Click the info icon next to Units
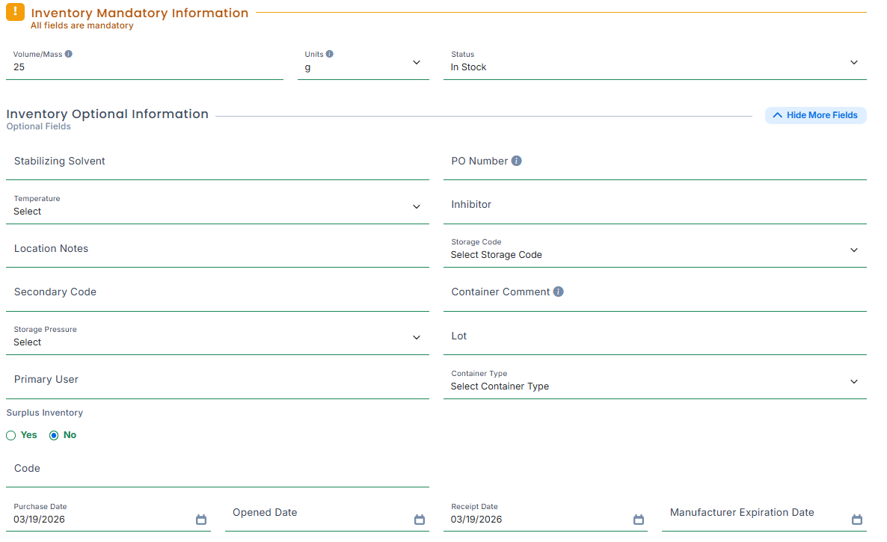Viewport: 887px width, 542px height. tap(330, 55)
